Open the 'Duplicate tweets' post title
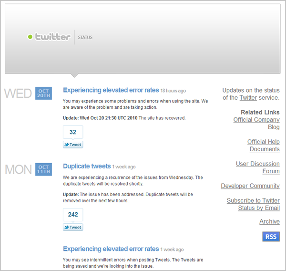The image size is (286, 271). 87,166
